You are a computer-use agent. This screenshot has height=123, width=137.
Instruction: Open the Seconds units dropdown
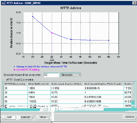pos(71,75)
